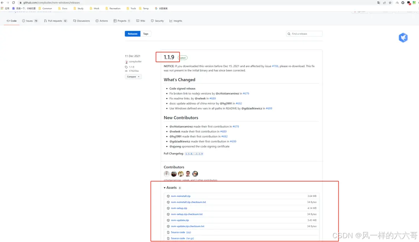Open pull request #699 env vars
The height and width of the screenshot is (242, 419).
pyautogui.click(x=269, y=109)
